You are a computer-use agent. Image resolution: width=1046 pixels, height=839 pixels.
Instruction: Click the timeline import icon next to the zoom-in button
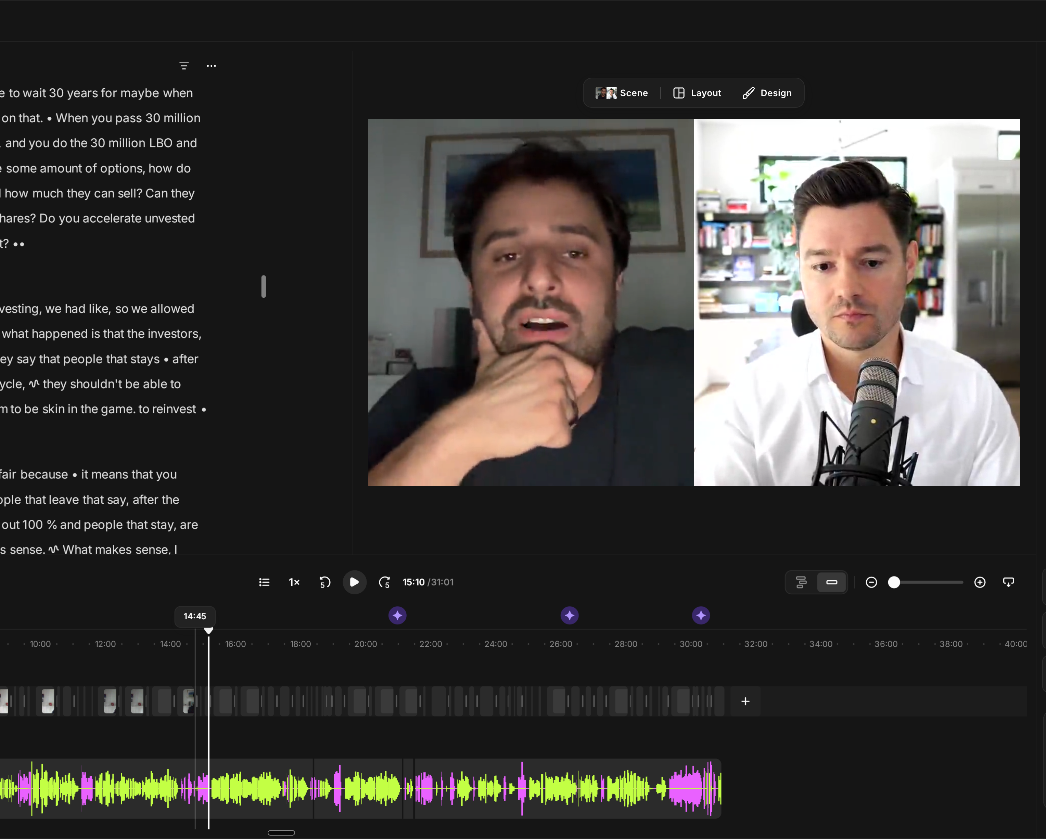tap(1009, 582)
